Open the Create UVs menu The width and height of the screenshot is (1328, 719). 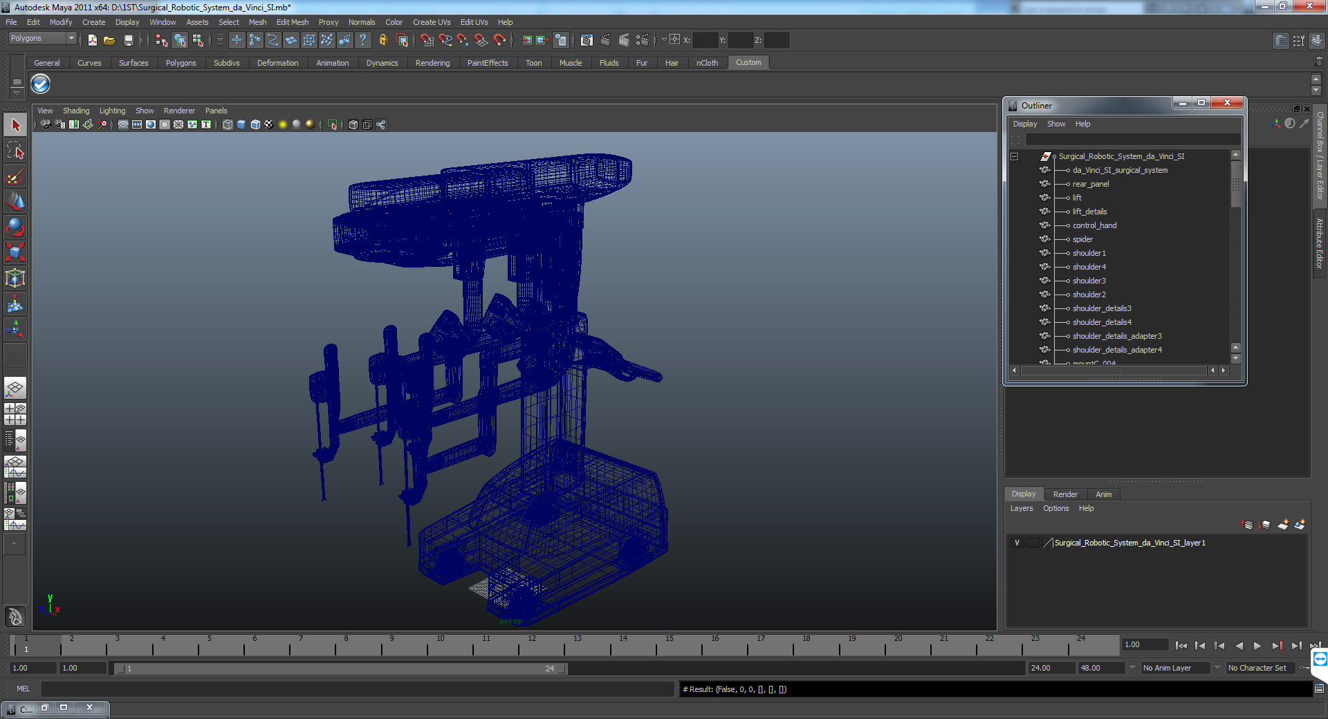tap(432, 22)
